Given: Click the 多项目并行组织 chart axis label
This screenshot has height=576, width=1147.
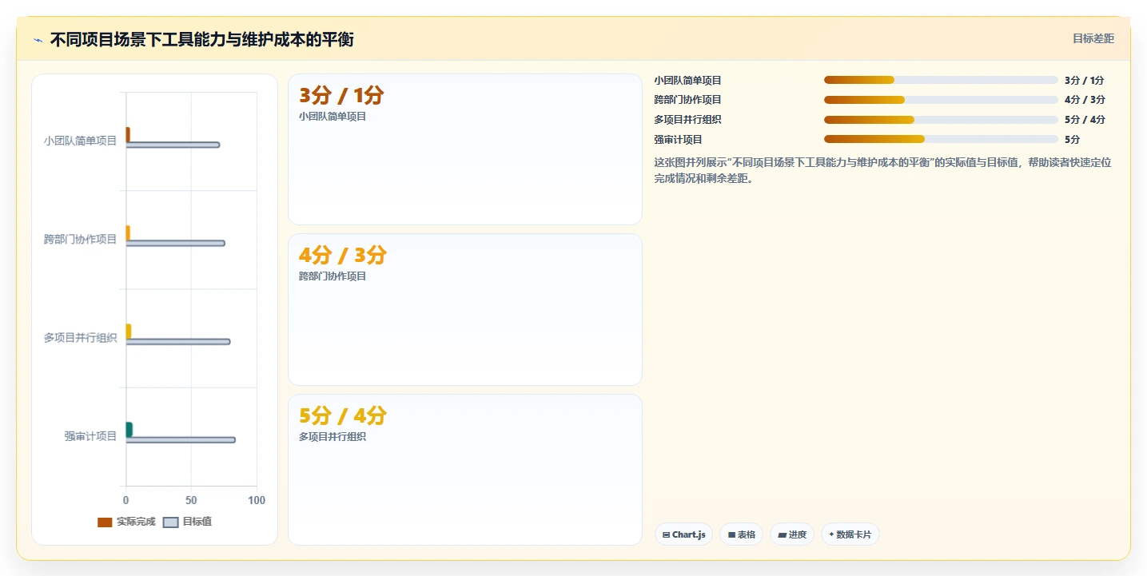Looking at the screenshot, I should click(80, 338).
